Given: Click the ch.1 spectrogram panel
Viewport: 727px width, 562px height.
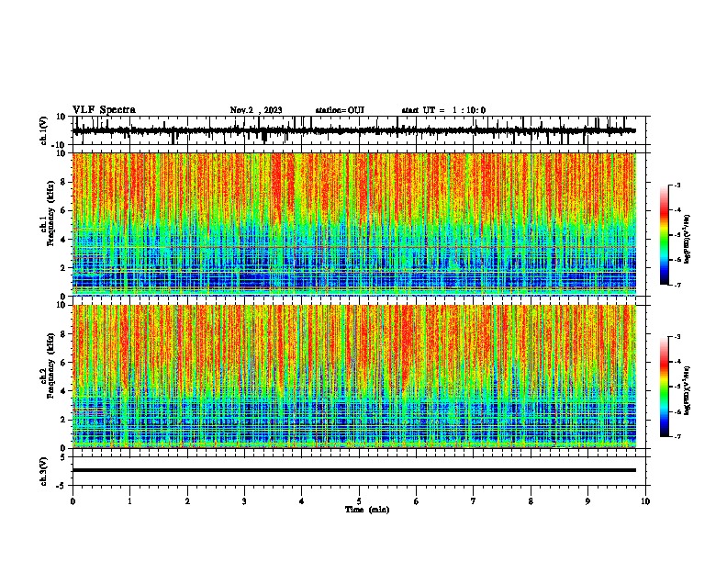Looking at the screenshot, I should point(354,224).
